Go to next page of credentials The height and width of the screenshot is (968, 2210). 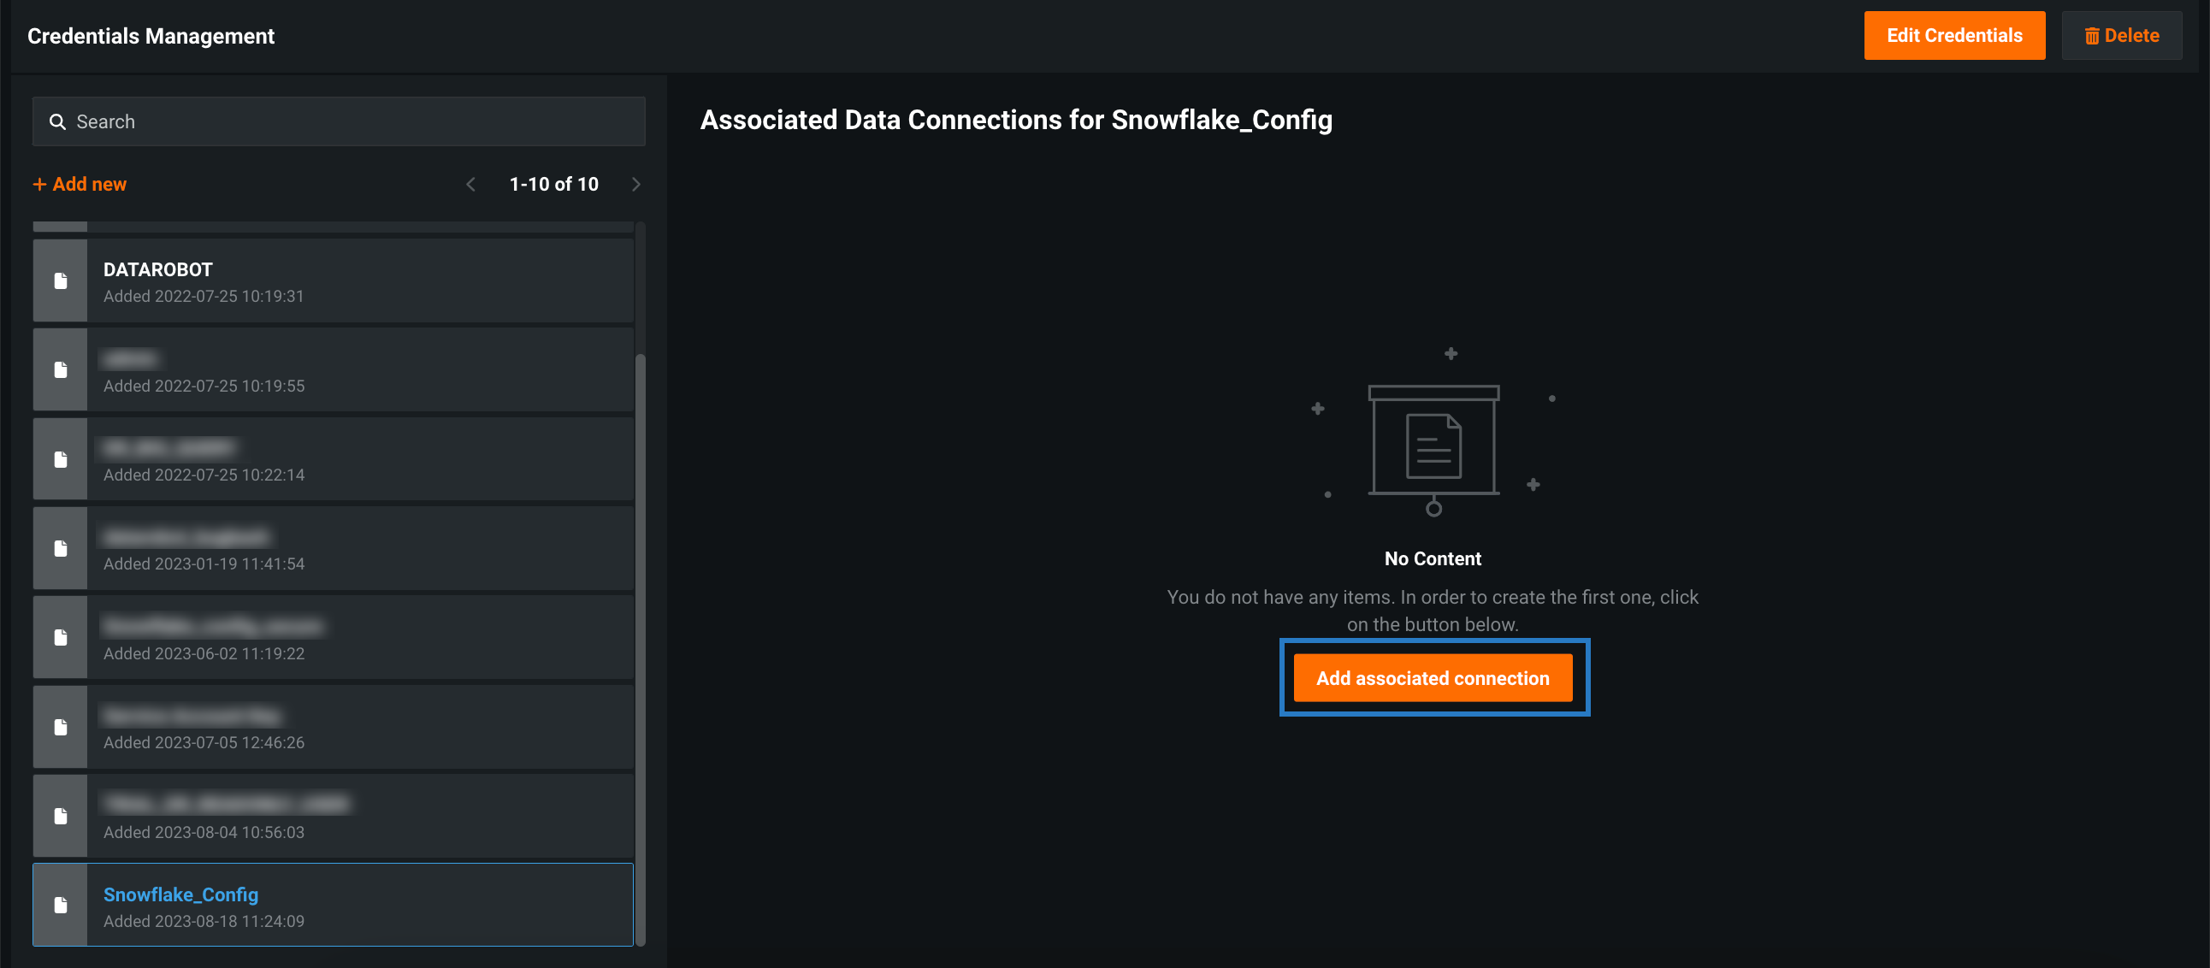coord(635,185)
